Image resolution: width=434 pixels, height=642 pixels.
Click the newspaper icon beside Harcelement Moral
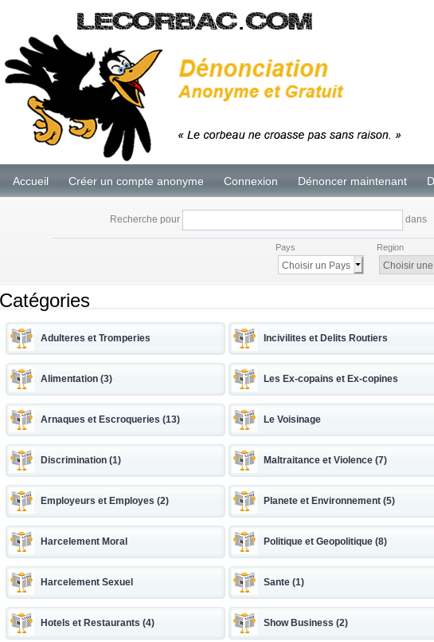point(22,542)
